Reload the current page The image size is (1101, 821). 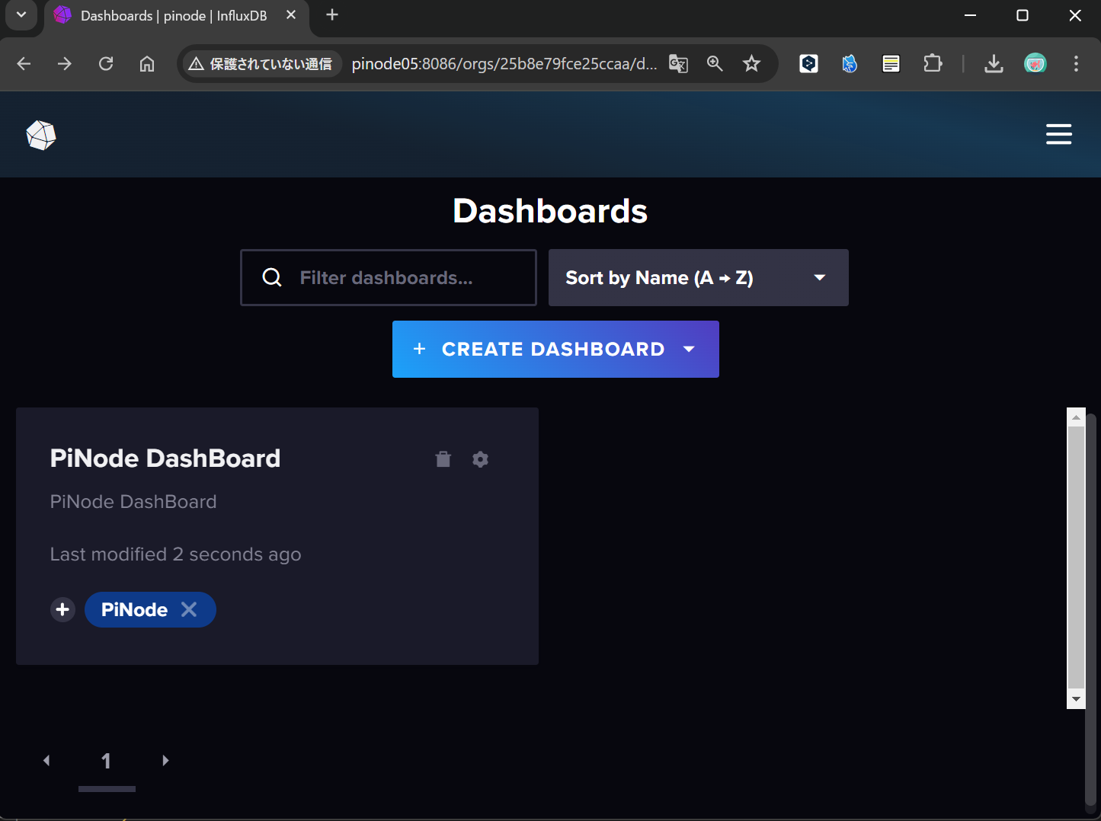106,64
